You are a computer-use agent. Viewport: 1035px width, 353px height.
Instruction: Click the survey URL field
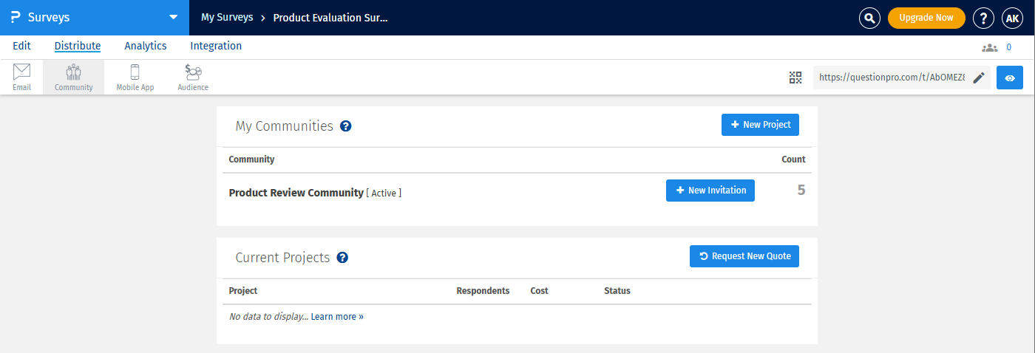[x=890, y=78]
